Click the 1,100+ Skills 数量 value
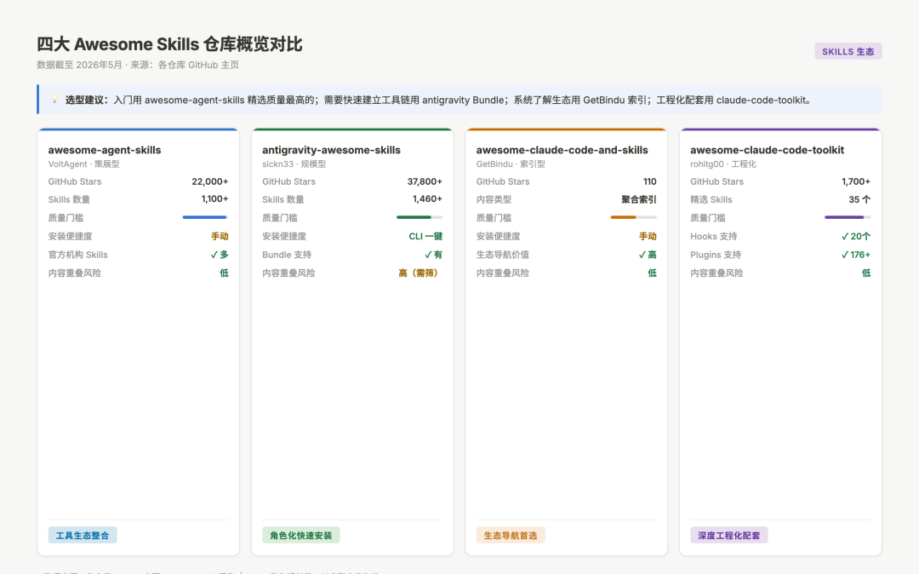Screen dimensions: 919x574 (x=214, y=199)
